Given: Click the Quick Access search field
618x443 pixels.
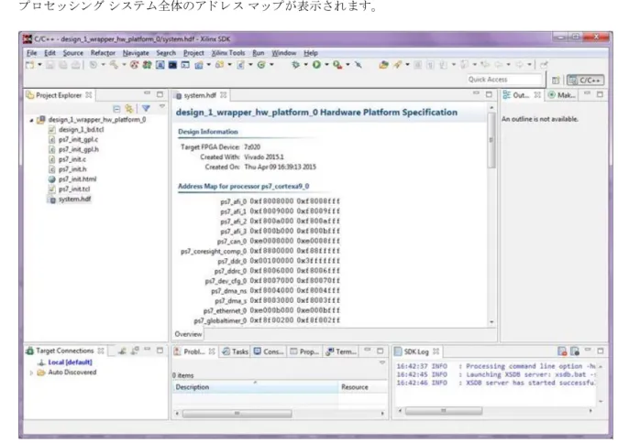Looking at the screenshot, I should click(505, 80).
